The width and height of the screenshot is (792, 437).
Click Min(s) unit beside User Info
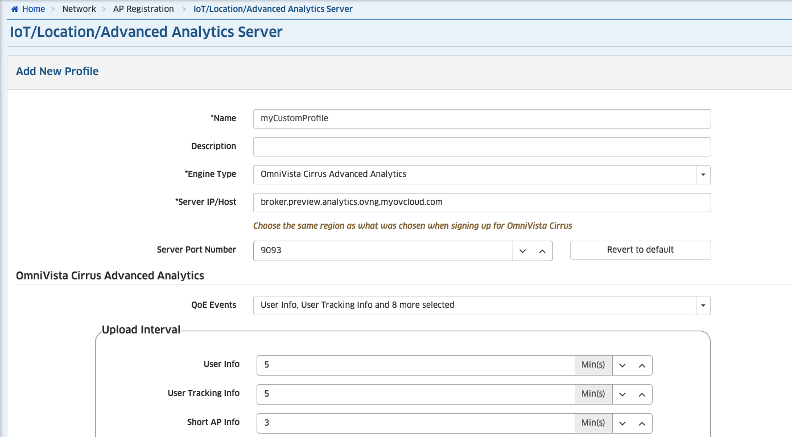click(593, 365)
